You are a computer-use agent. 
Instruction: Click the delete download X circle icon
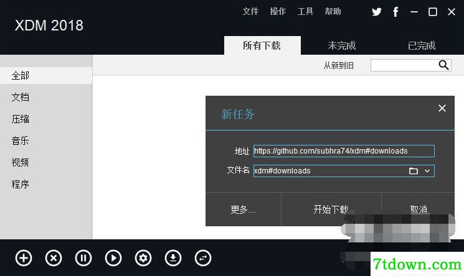54,258
